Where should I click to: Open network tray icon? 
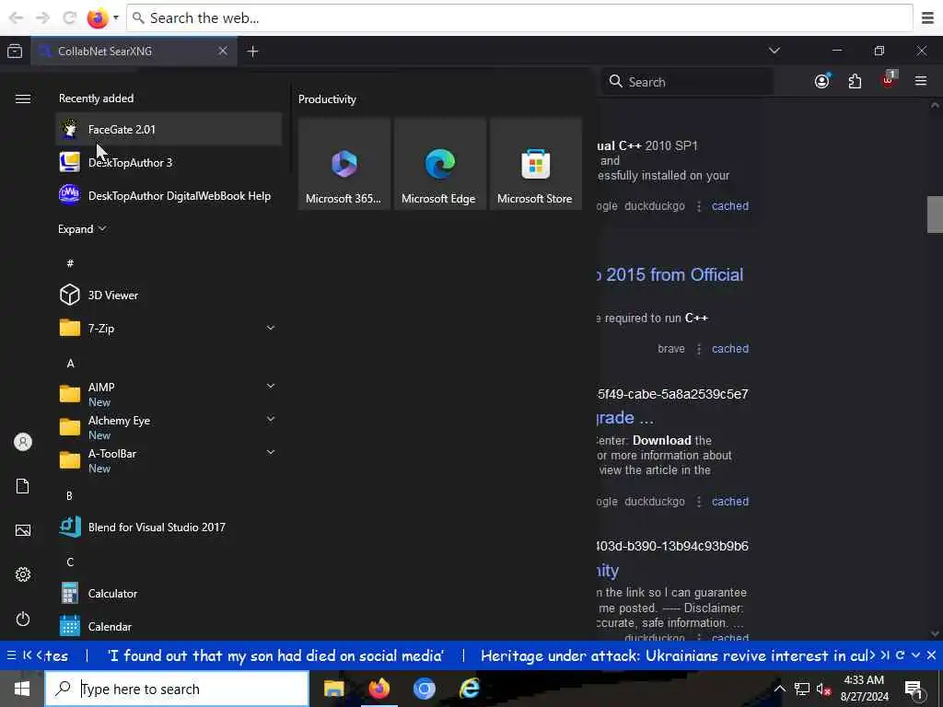pos(802,690)
